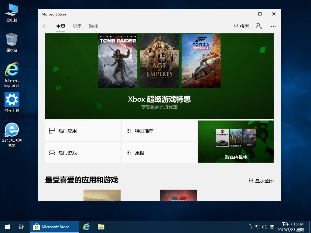This screenshot has height=233, width=311.
Task: Select the 此电脑 desktop icon
Action: click(12, 13)
